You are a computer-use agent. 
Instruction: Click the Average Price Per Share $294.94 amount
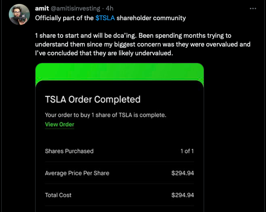182,173
